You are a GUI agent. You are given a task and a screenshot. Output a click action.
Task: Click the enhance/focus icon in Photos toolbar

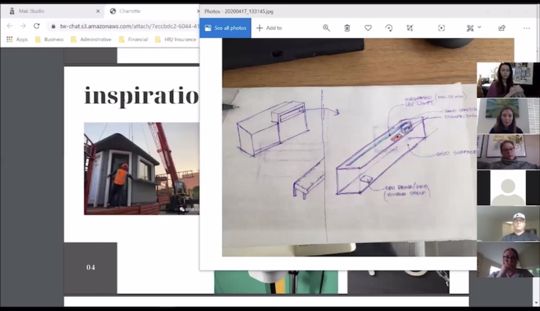click(441, 28)
